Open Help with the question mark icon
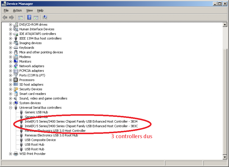The image size is (229, 167). click(29, 17)
